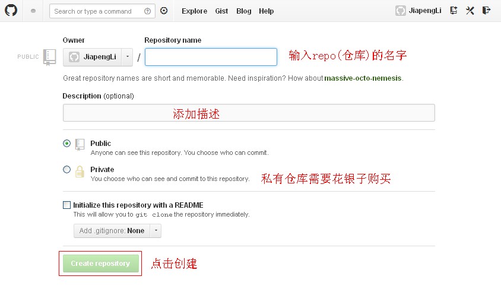Screen dimensions: 501x289
Task: Open the Help menu item
Action: click(x=266, y=11)
